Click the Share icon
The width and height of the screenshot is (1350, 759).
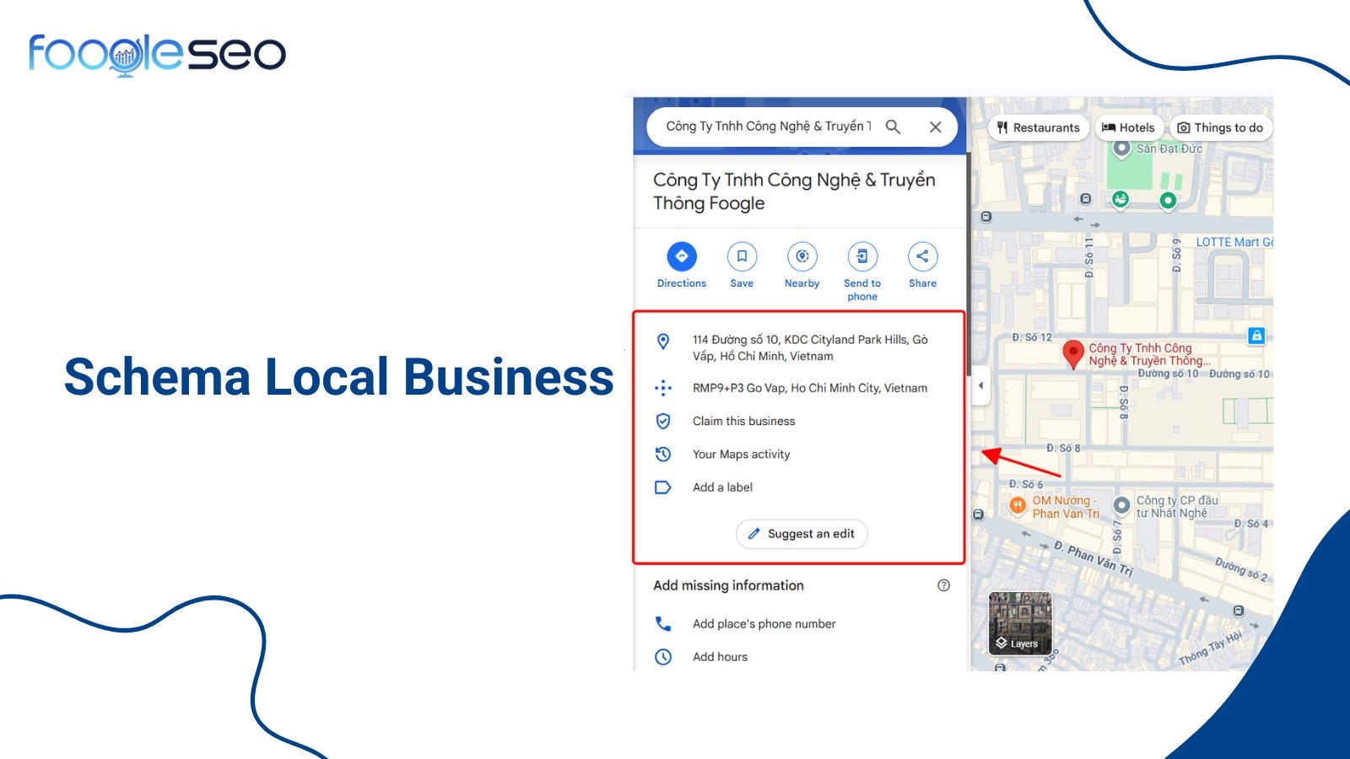922,256
